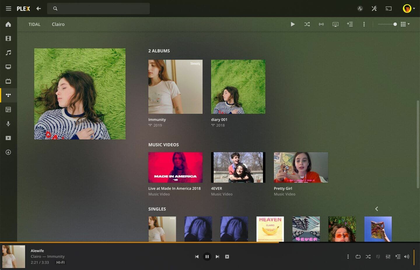Toggle shuffle in the player bar
Image resolution: width=420 pixels, height=270 pixels.
368,257
